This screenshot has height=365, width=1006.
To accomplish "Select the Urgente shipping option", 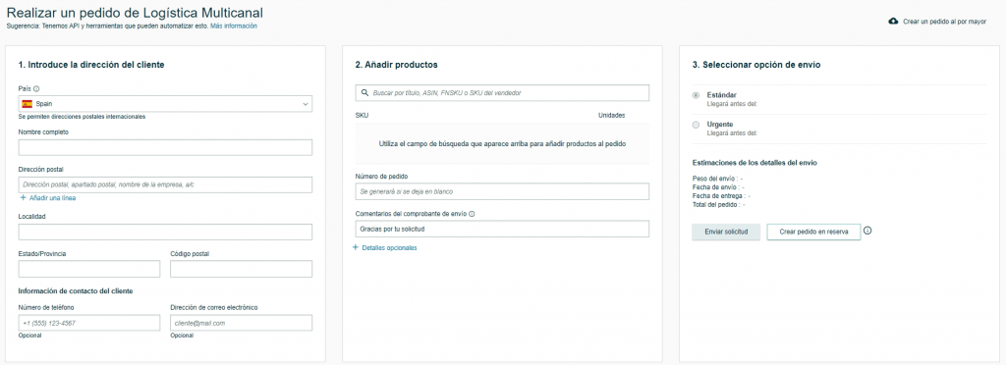I will click(x=697, y=125).
